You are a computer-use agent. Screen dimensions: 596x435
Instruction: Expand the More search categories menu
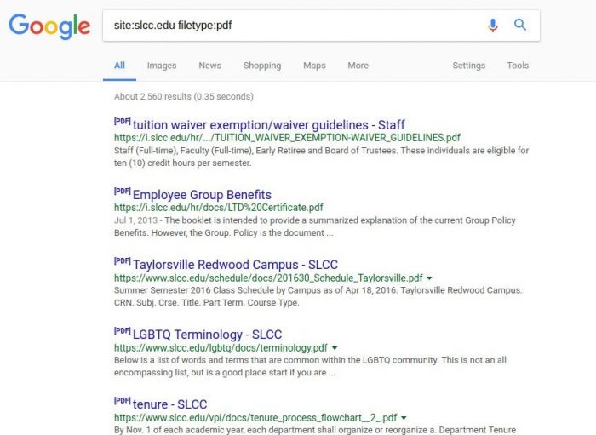pos(358,66)
